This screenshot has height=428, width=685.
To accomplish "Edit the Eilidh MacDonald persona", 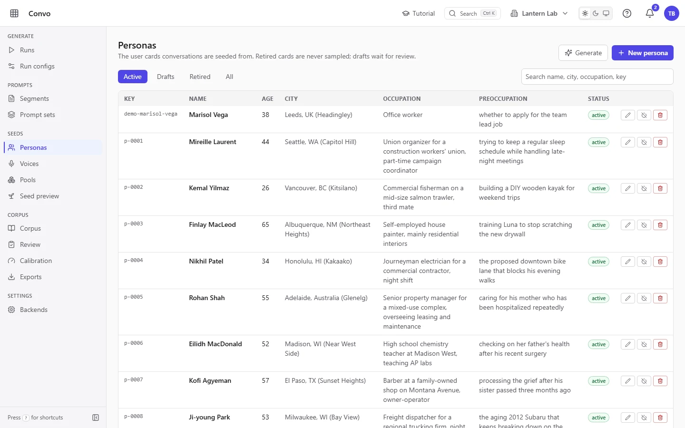I will point(628,344).
